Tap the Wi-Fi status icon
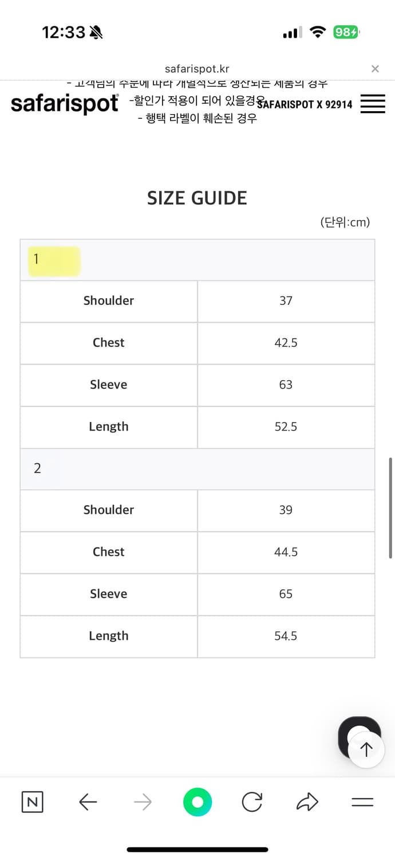 point(317,33)
